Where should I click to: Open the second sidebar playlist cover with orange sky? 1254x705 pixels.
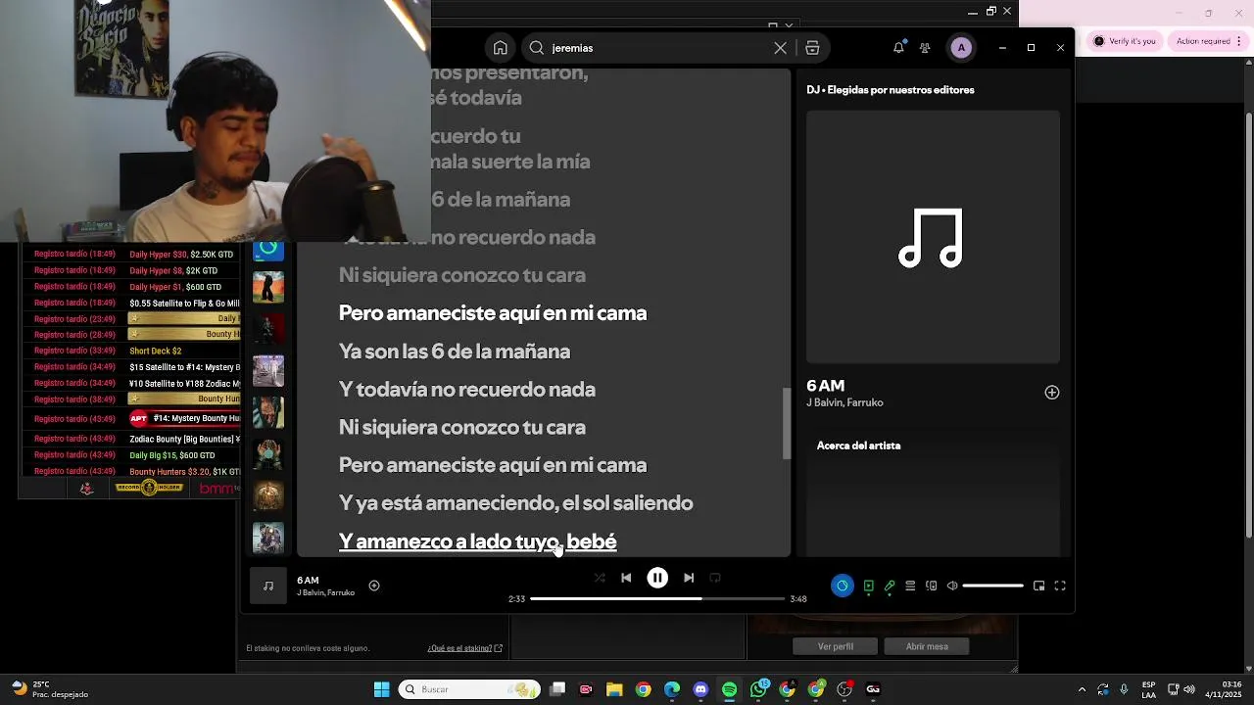(268, 287)
